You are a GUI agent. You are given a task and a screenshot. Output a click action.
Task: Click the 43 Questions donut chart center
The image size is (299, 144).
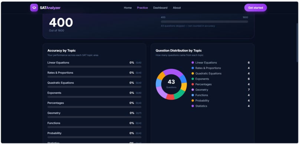171,84
